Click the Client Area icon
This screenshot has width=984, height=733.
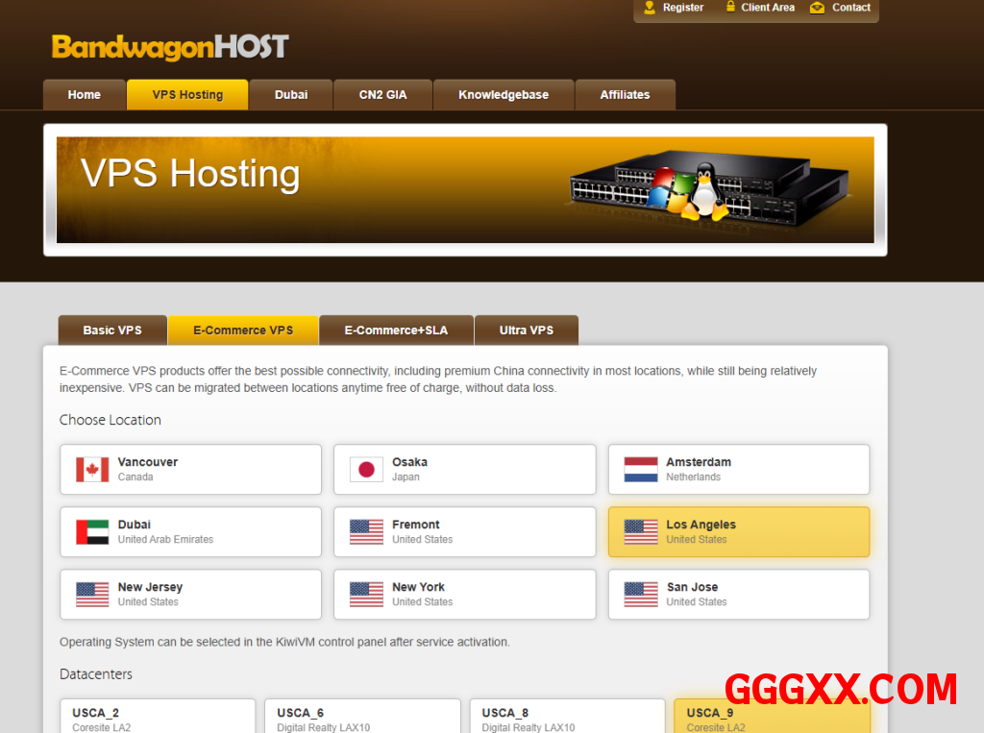726,8
